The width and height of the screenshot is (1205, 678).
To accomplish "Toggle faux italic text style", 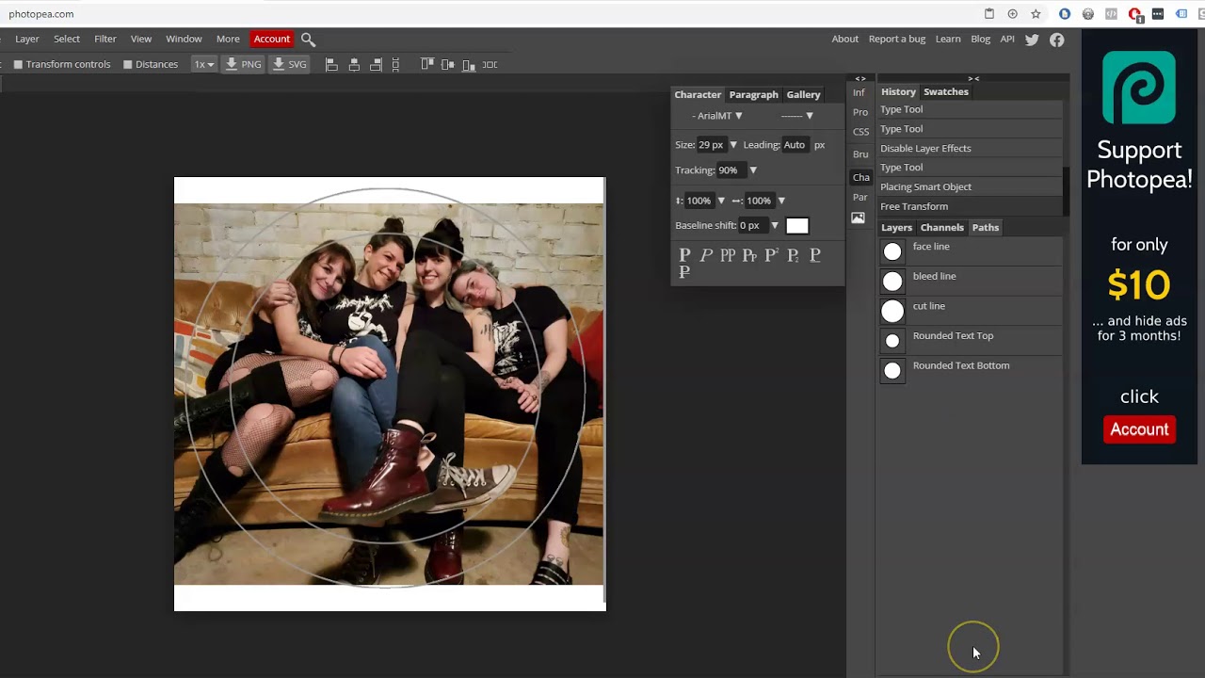I will [706, 255].
